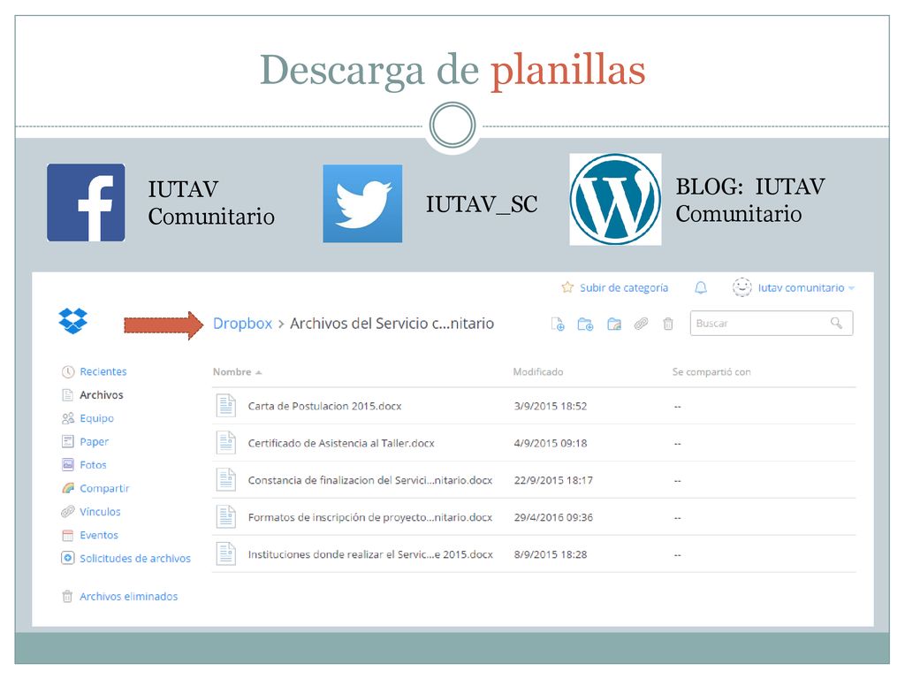
Task: Open Compartir section
Action: (x=104, y=488)
